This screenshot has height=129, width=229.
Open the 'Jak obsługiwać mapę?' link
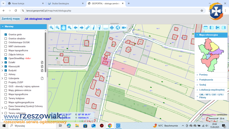[x=38, y=19]
